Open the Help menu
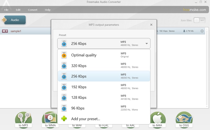This screenshot has width=210, height=130. pos(48,10)
